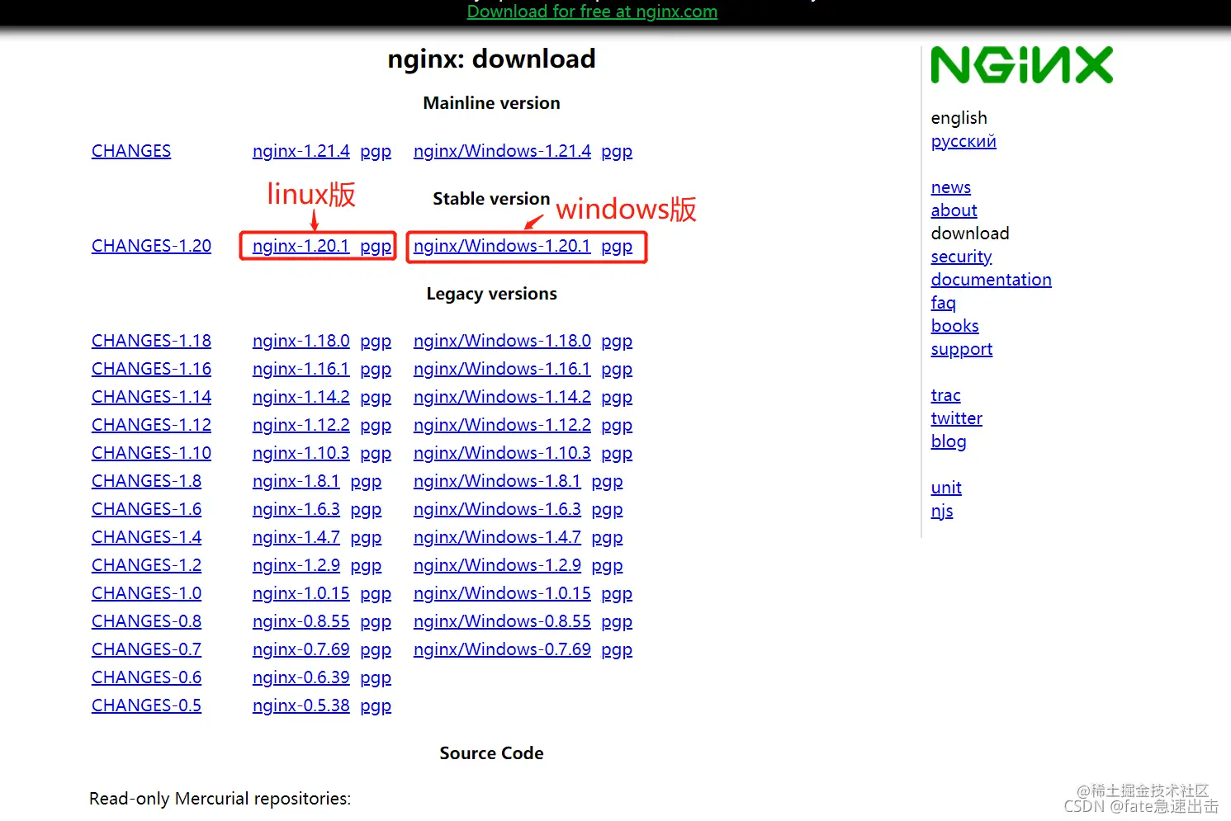Download nginx/Windows-1.8.1

tap(497, 481)
